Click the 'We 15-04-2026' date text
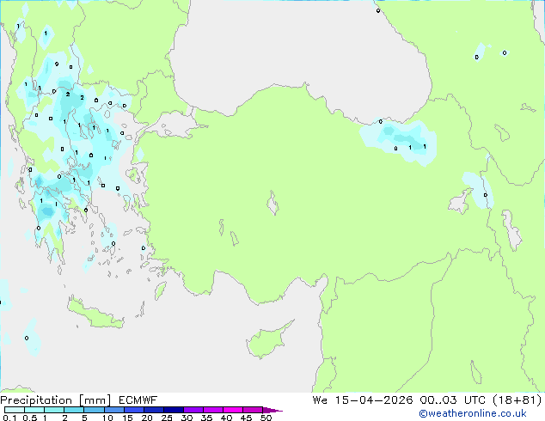The height and width of the screenshot is (421, 545). click(363, 400)
